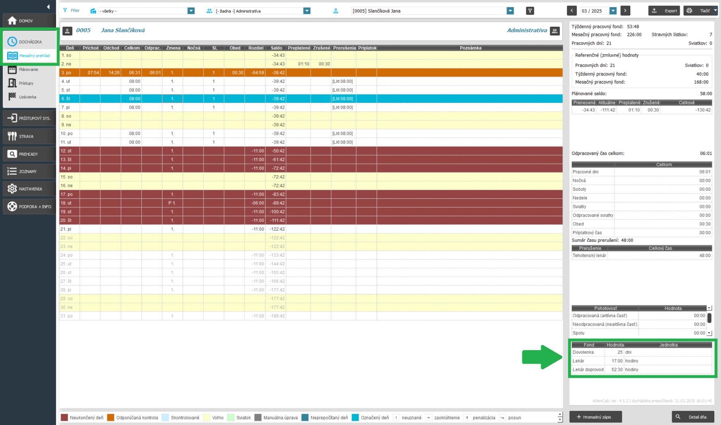The width and height of the screenshot is (721, 425).
Task: Click the Neukončený deň legend color swatch
Action: pos(64,417)
